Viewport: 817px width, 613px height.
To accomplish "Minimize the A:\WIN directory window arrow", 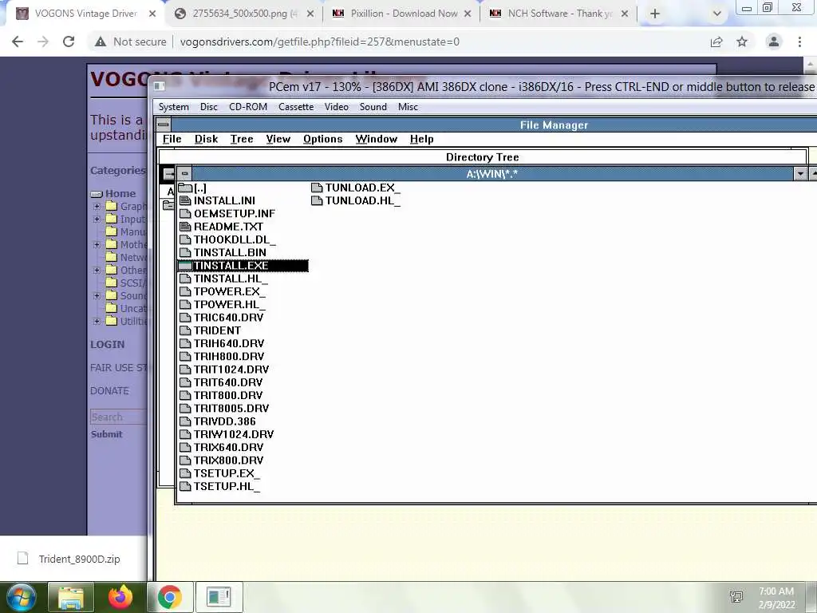I will pyautogui.click(x=800, y=173).
